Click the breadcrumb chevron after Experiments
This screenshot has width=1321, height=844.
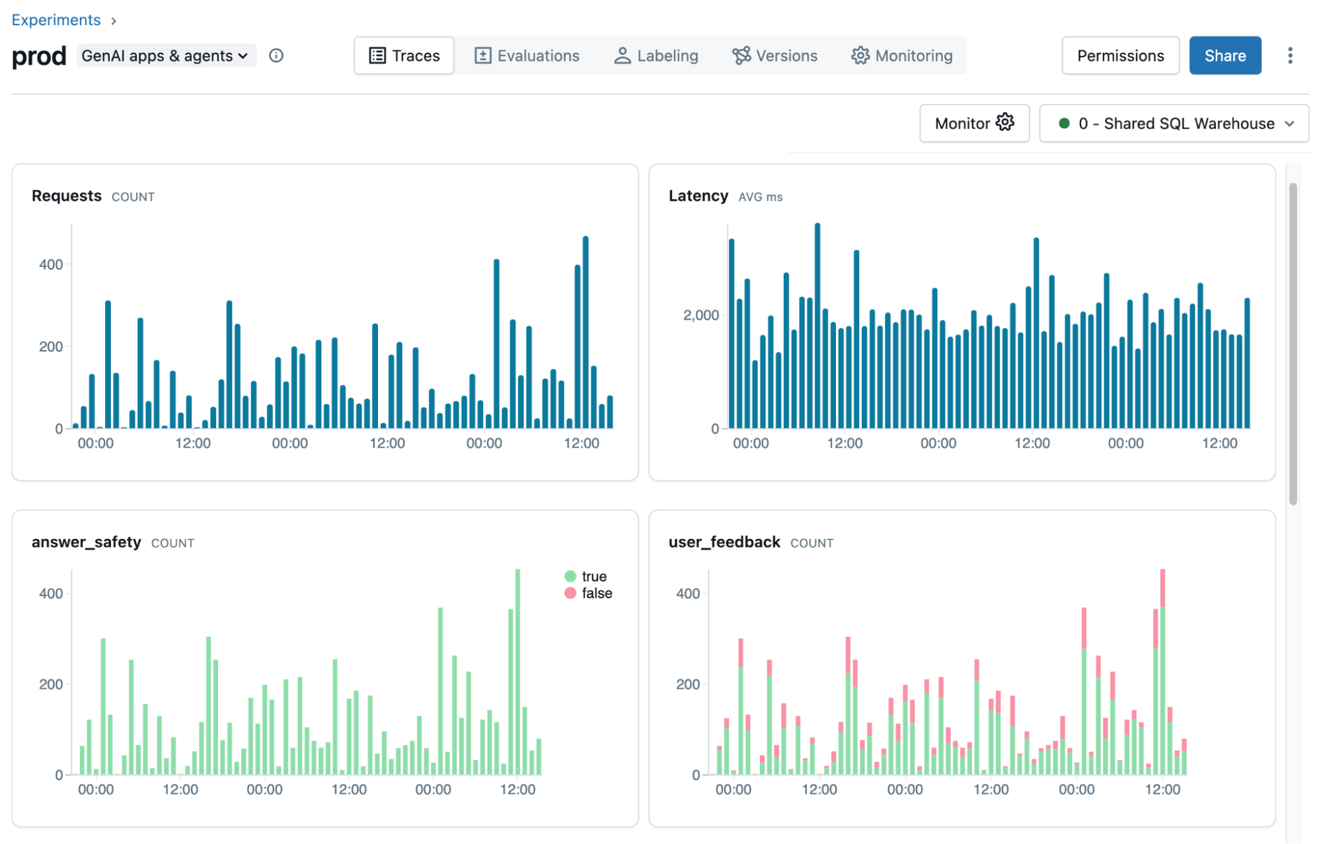tap(114, 21)
